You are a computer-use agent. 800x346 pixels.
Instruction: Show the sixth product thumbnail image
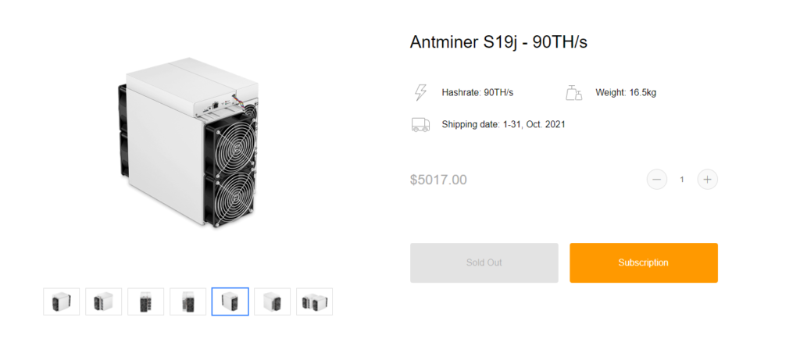click(x=273, y=301)
